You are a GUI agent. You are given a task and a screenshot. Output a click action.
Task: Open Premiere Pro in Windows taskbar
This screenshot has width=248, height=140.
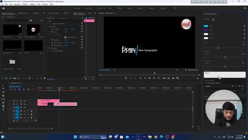click(x=138, y=137)
